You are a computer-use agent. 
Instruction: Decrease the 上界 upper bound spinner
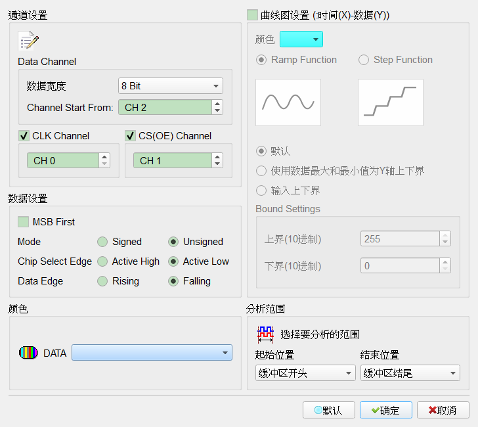click(445, 242)
